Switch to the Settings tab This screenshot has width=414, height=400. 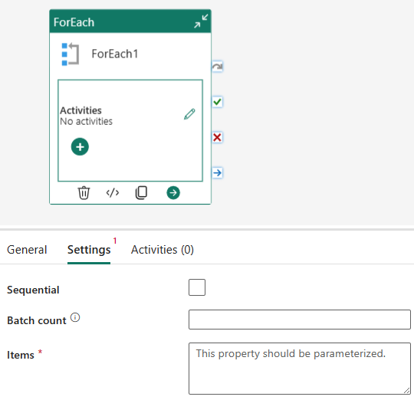pyautogui.click(x=89, y=250)
